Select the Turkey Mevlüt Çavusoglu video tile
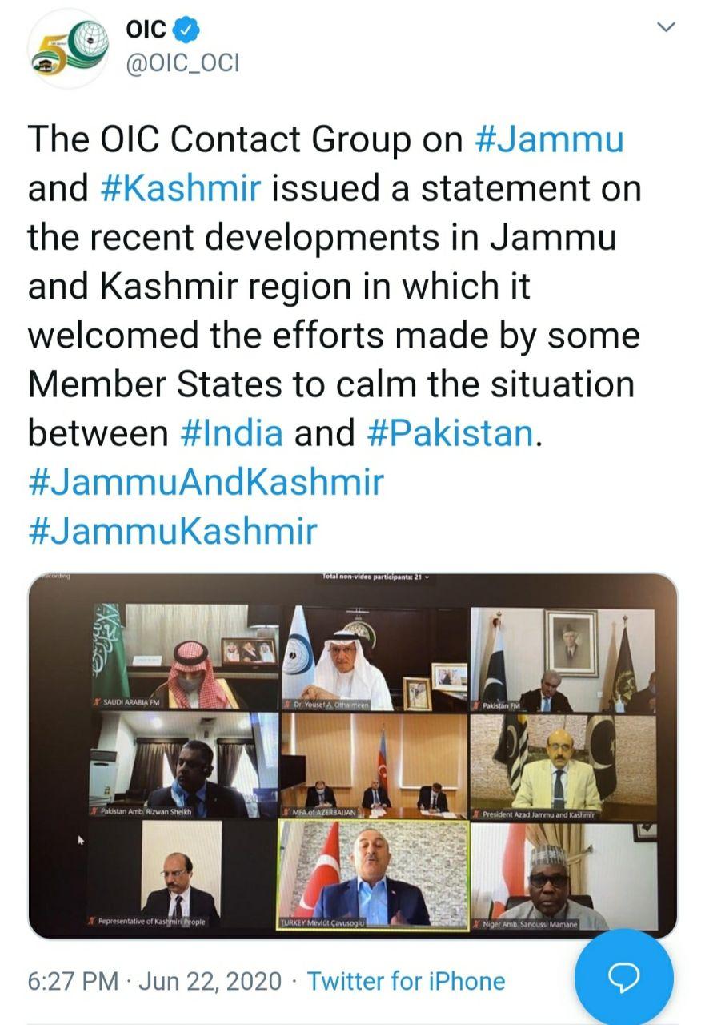The image size is (705, 1025). 372,874
